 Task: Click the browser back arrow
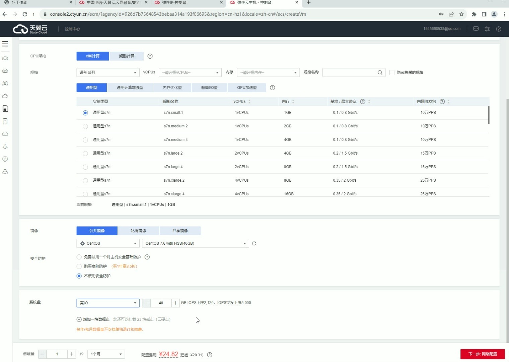click(5, 14)
